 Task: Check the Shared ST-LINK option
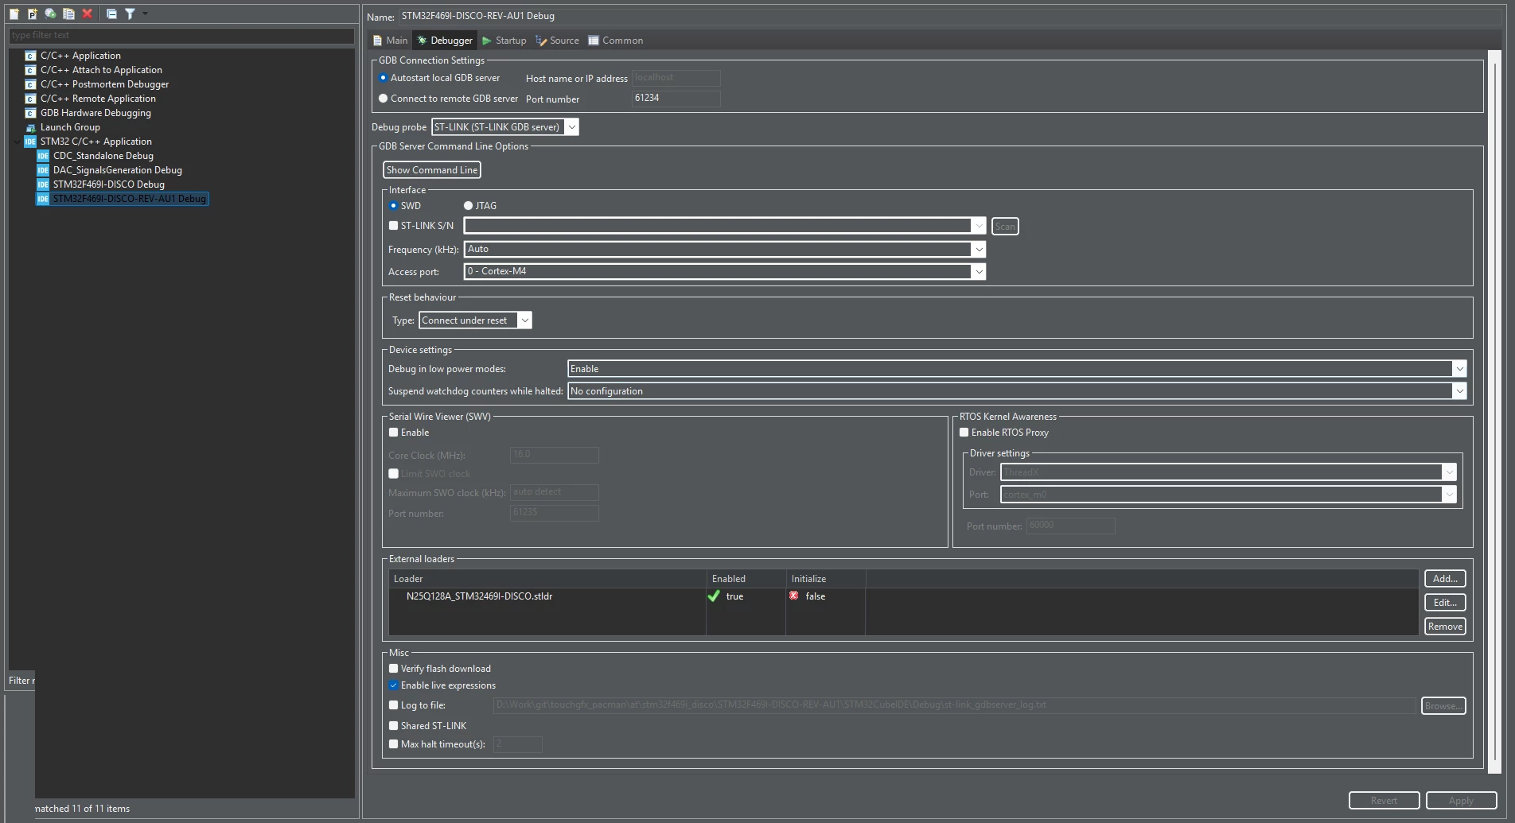point(393,726)
